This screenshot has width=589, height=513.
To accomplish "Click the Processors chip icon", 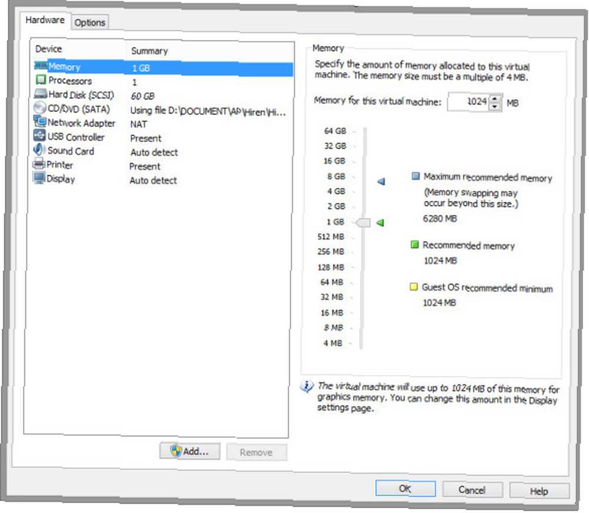I will (x=41, y=80).
